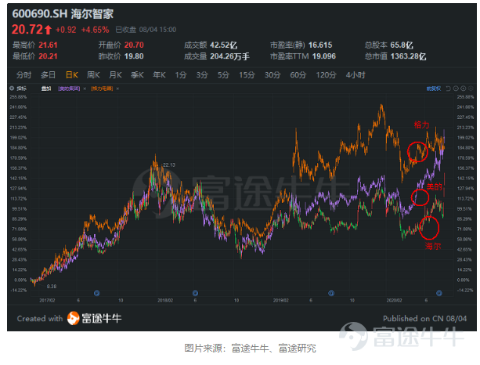Click the event marker near 2020 July
480x365 pixels.
[x=439, y=294]
